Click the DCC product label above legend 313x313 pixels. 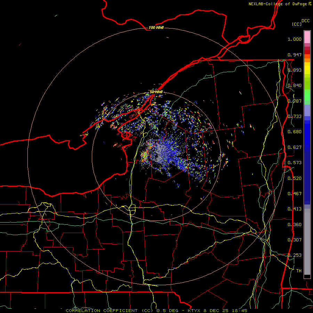coord(305,21)
